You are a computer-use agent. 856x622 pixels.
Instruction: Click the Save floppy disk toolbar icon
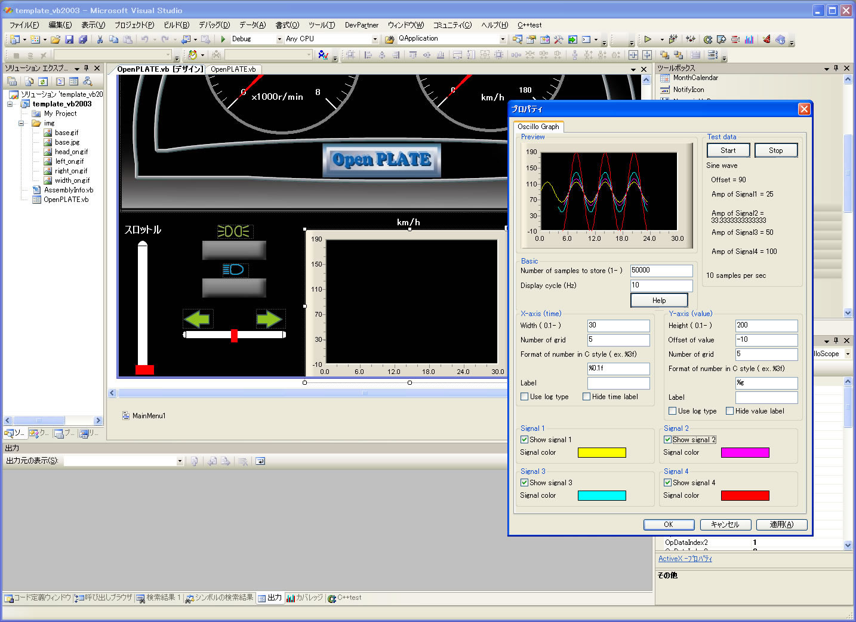click(69, 39)
